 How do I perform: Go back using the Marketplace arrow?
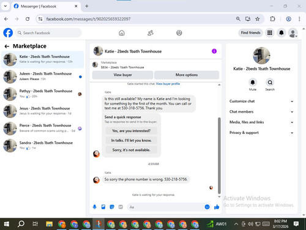7,46
